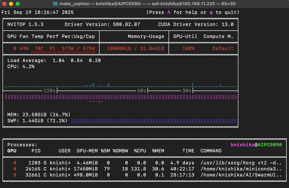Click the 100% GPU-Util value

click(188, 48)
